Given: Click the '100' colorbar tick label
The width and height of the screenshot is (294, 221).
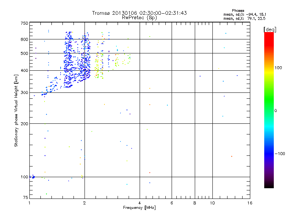Looking at the screenshot, I should 278,68.
